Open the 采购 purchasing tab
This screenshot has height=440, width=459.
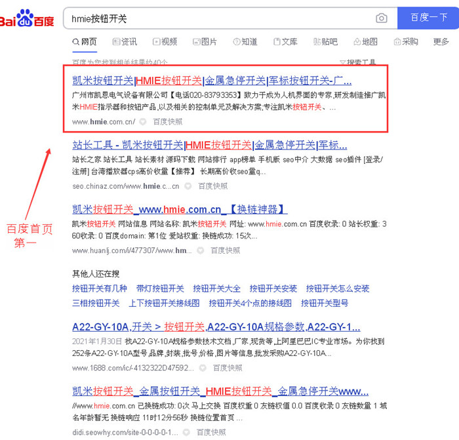click(x=405, y=42)
